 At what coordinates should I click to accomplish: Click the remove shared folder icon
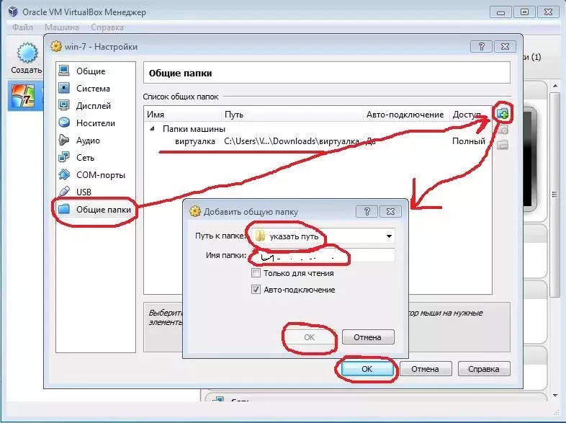[x=503, y=145]
